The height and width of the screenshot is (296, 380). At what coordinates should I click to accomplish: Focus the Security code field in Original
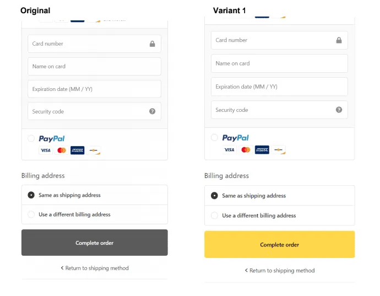(x=88, y=111)
